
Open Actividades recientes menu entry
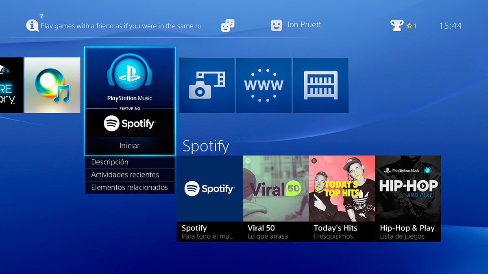(130, 175)
